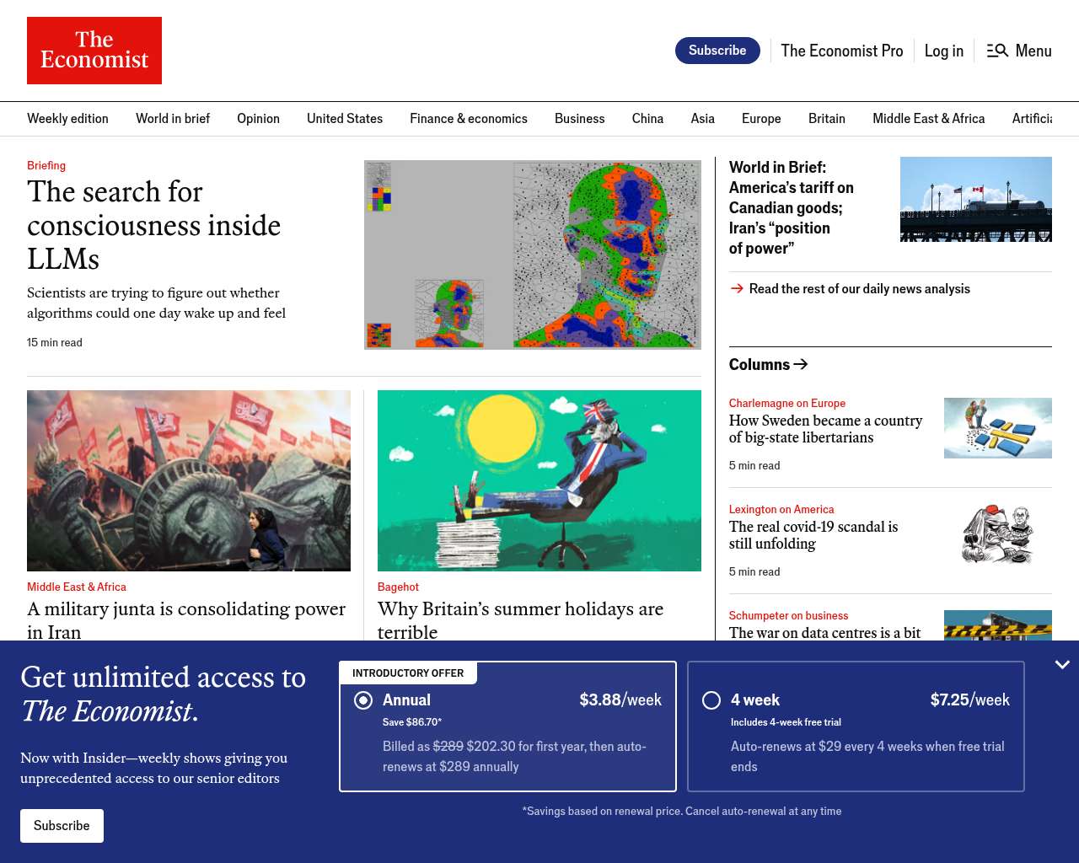Navigate to Middle East & Africa section
The width and height of the screenshot is (1079, 863).
pyautogui.click(x=928, y=119)
